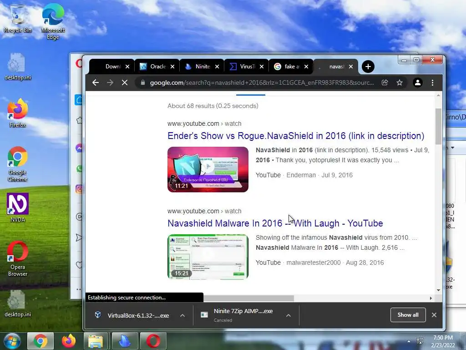466x350 pixels.
Task: Open Navashield Malware In 2016 result link
Action: (275, 223)
